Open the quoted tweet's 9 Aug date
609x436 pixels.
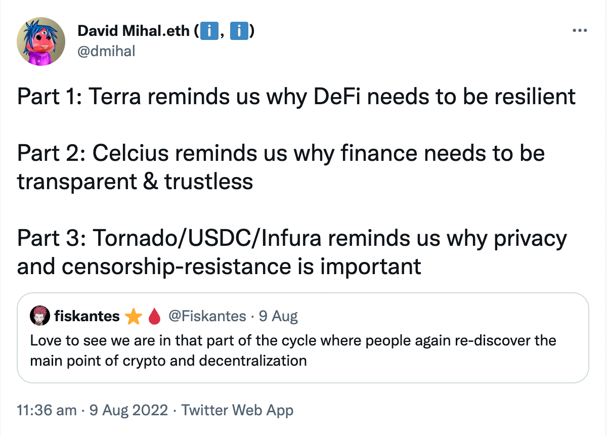click(x=278, y=317)
